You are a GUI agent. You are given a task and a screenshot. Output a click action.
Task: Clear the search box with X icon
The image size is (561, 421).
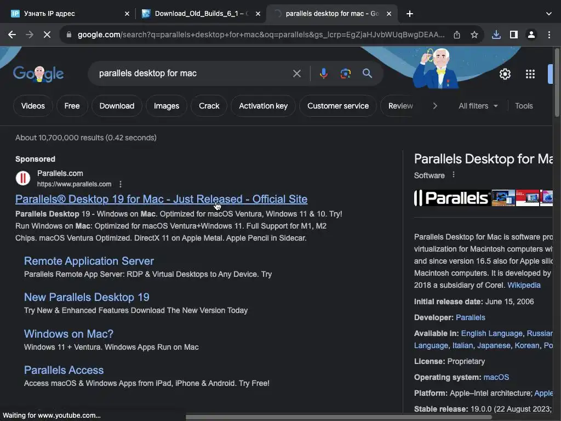(296, 73)
